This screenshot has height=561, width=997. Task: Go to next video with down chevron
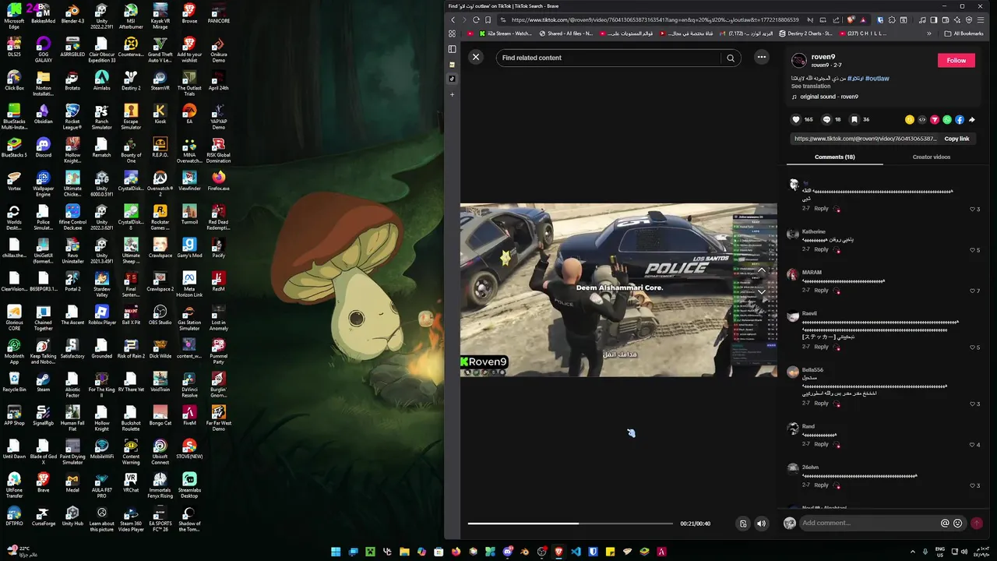(x=762, y=292)
